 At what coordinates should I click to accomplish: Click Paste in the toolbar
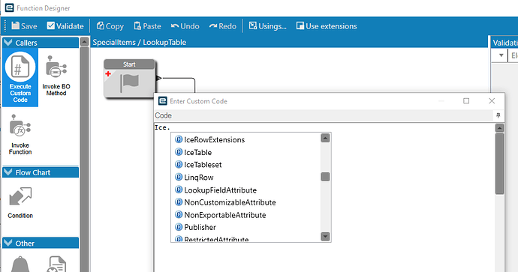coord(147,26)
